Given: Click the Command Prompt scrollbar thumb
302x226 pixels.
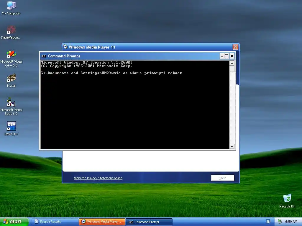Looking at the screenshot, I should pyautogui.click(x=232, y=69).
